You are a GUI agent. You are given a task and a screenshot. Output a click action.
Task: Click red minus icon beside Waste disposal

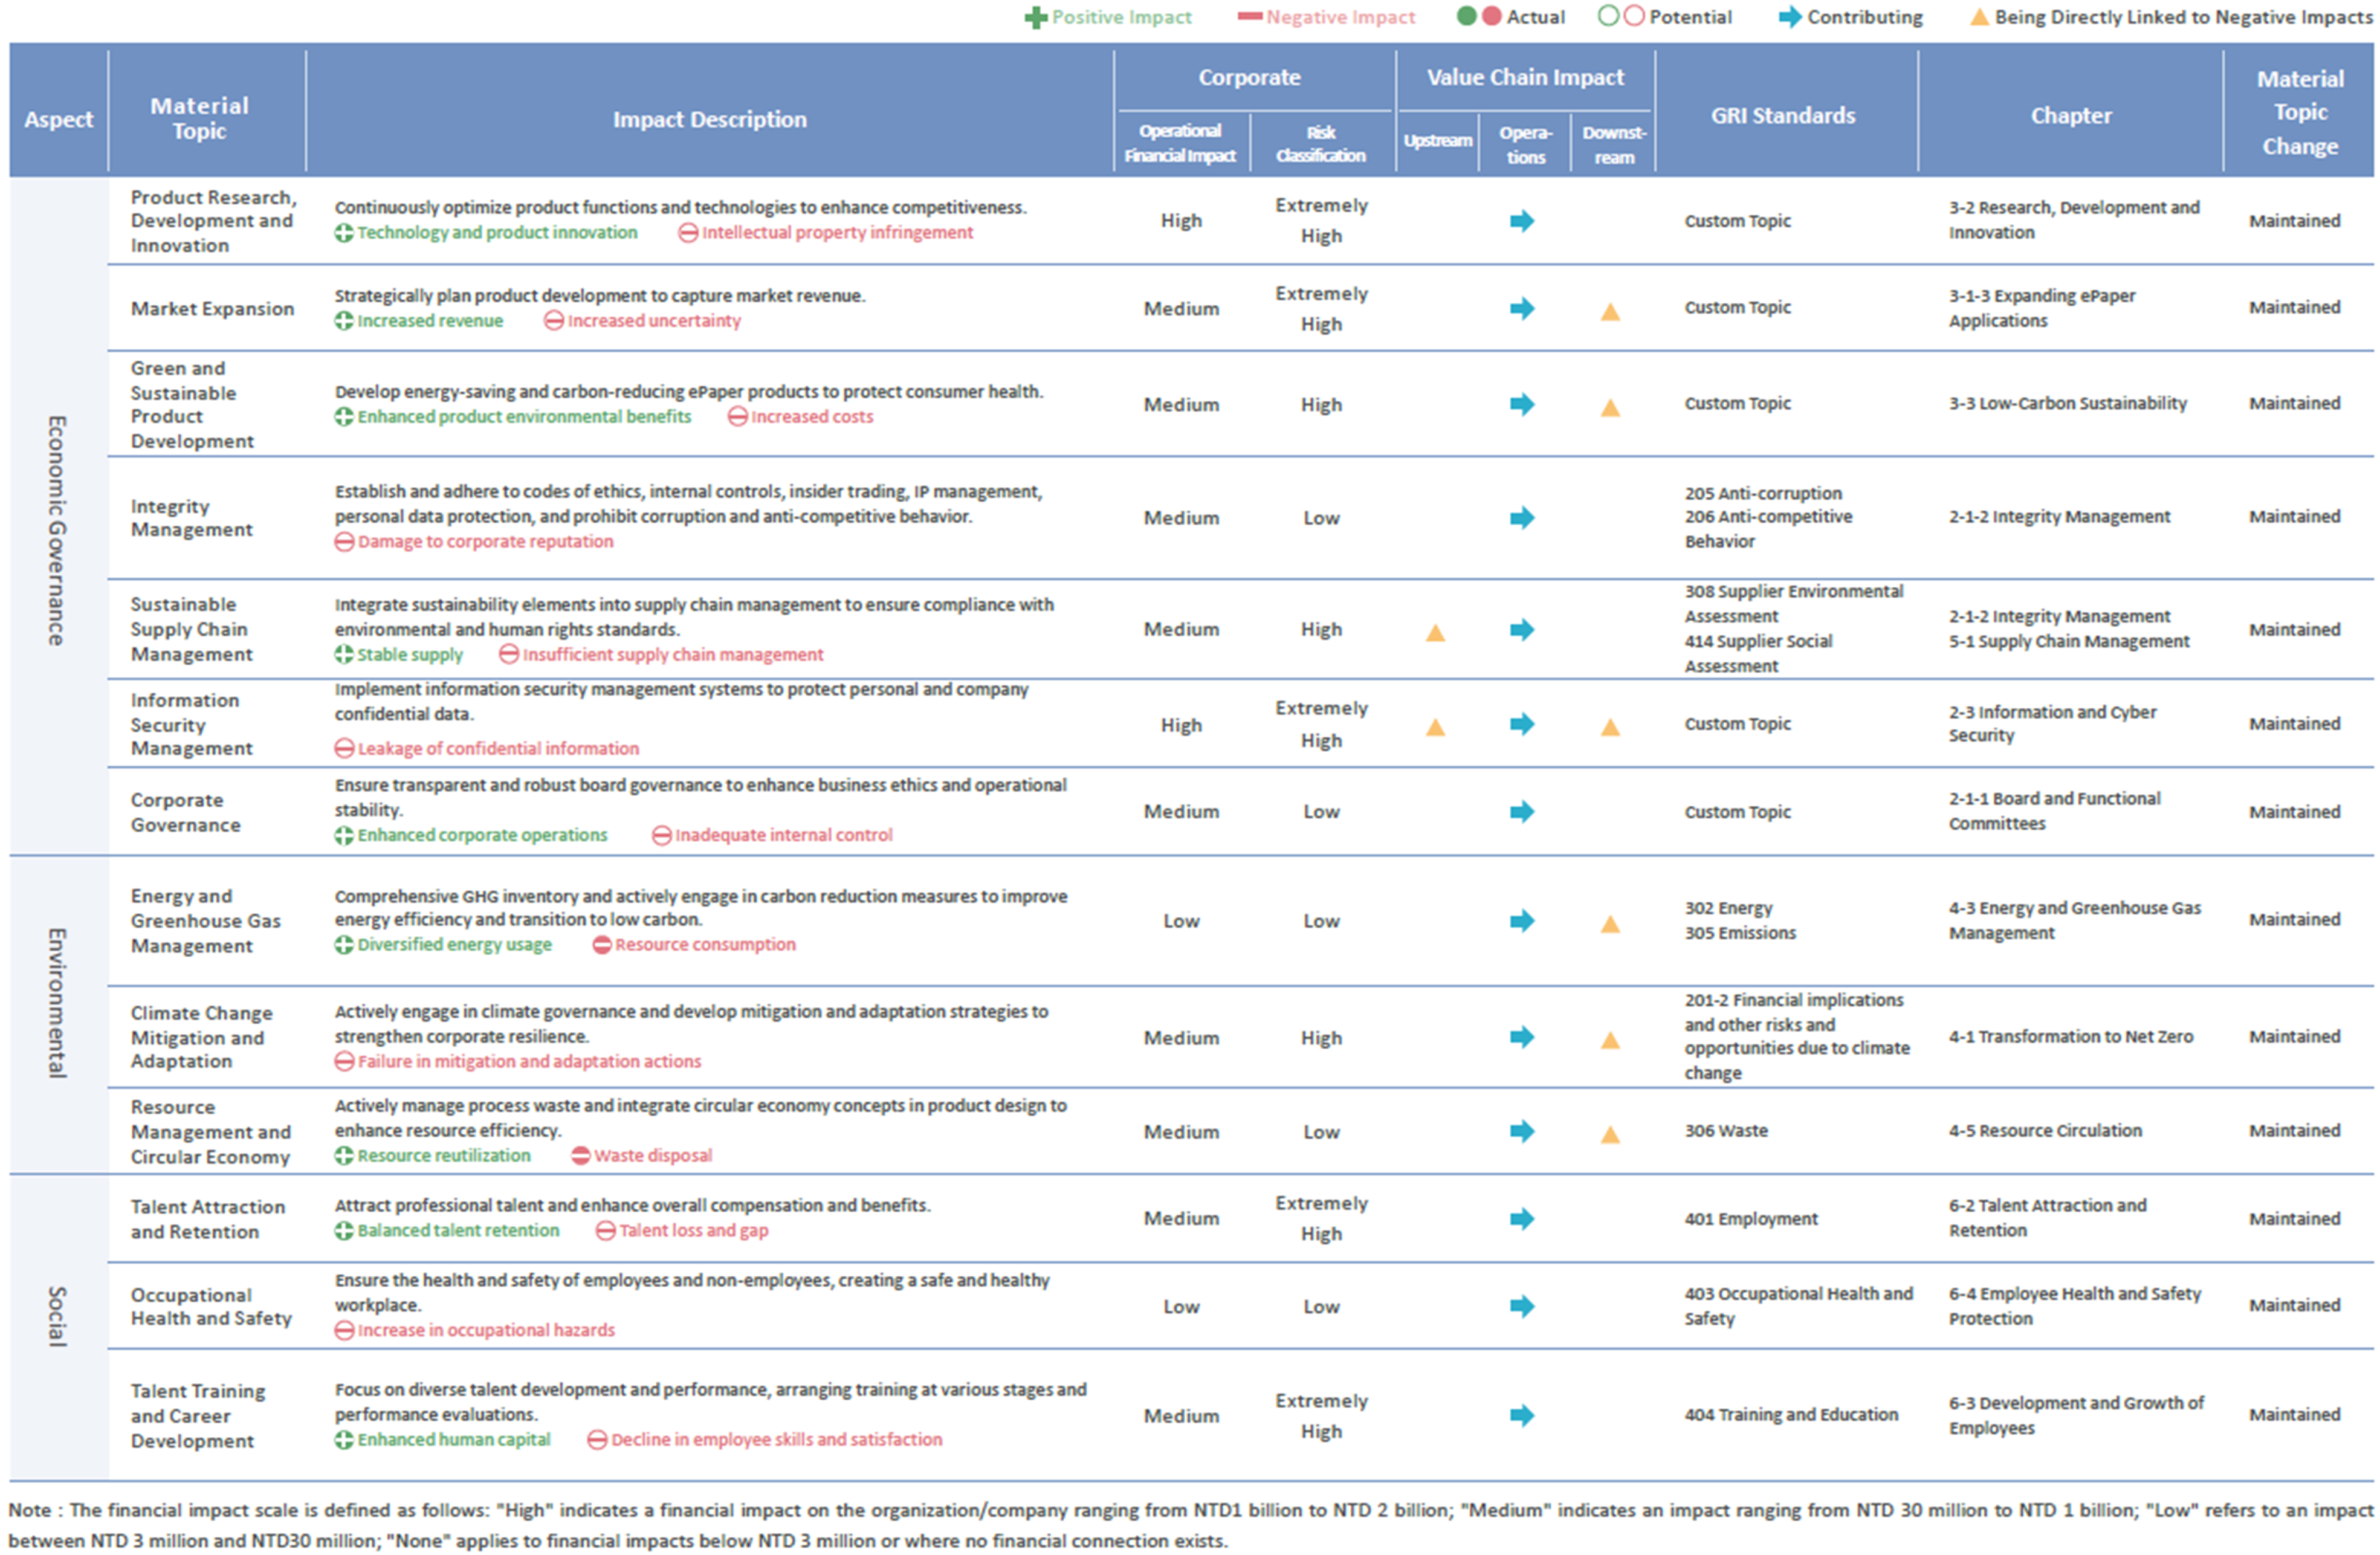pyautogui.click(x=581, y=1156)
